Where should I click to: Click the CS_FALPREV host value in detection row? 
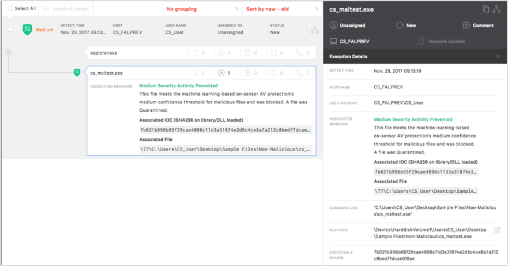tap(127, 32)
